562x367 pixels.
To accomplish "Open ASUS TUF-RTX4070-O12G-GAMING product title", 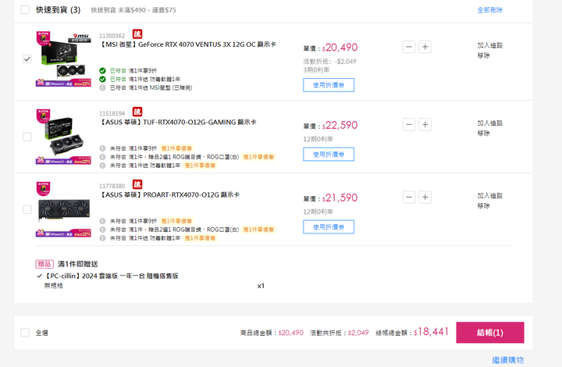I will click(178, 123).
